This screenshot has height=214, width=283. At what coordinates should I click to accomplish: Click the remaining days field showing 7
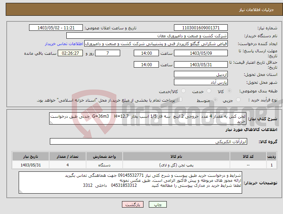pyautogui.click(x=108, y=53)
